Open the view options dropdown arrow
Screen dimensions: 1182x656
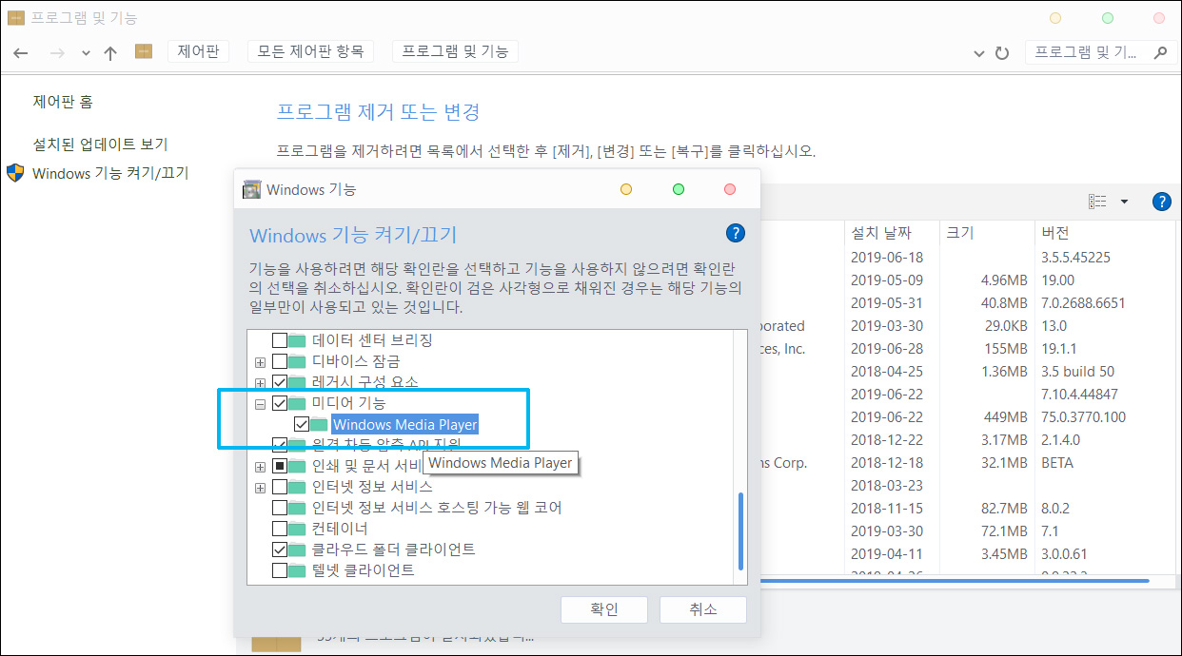(1124, 202)
